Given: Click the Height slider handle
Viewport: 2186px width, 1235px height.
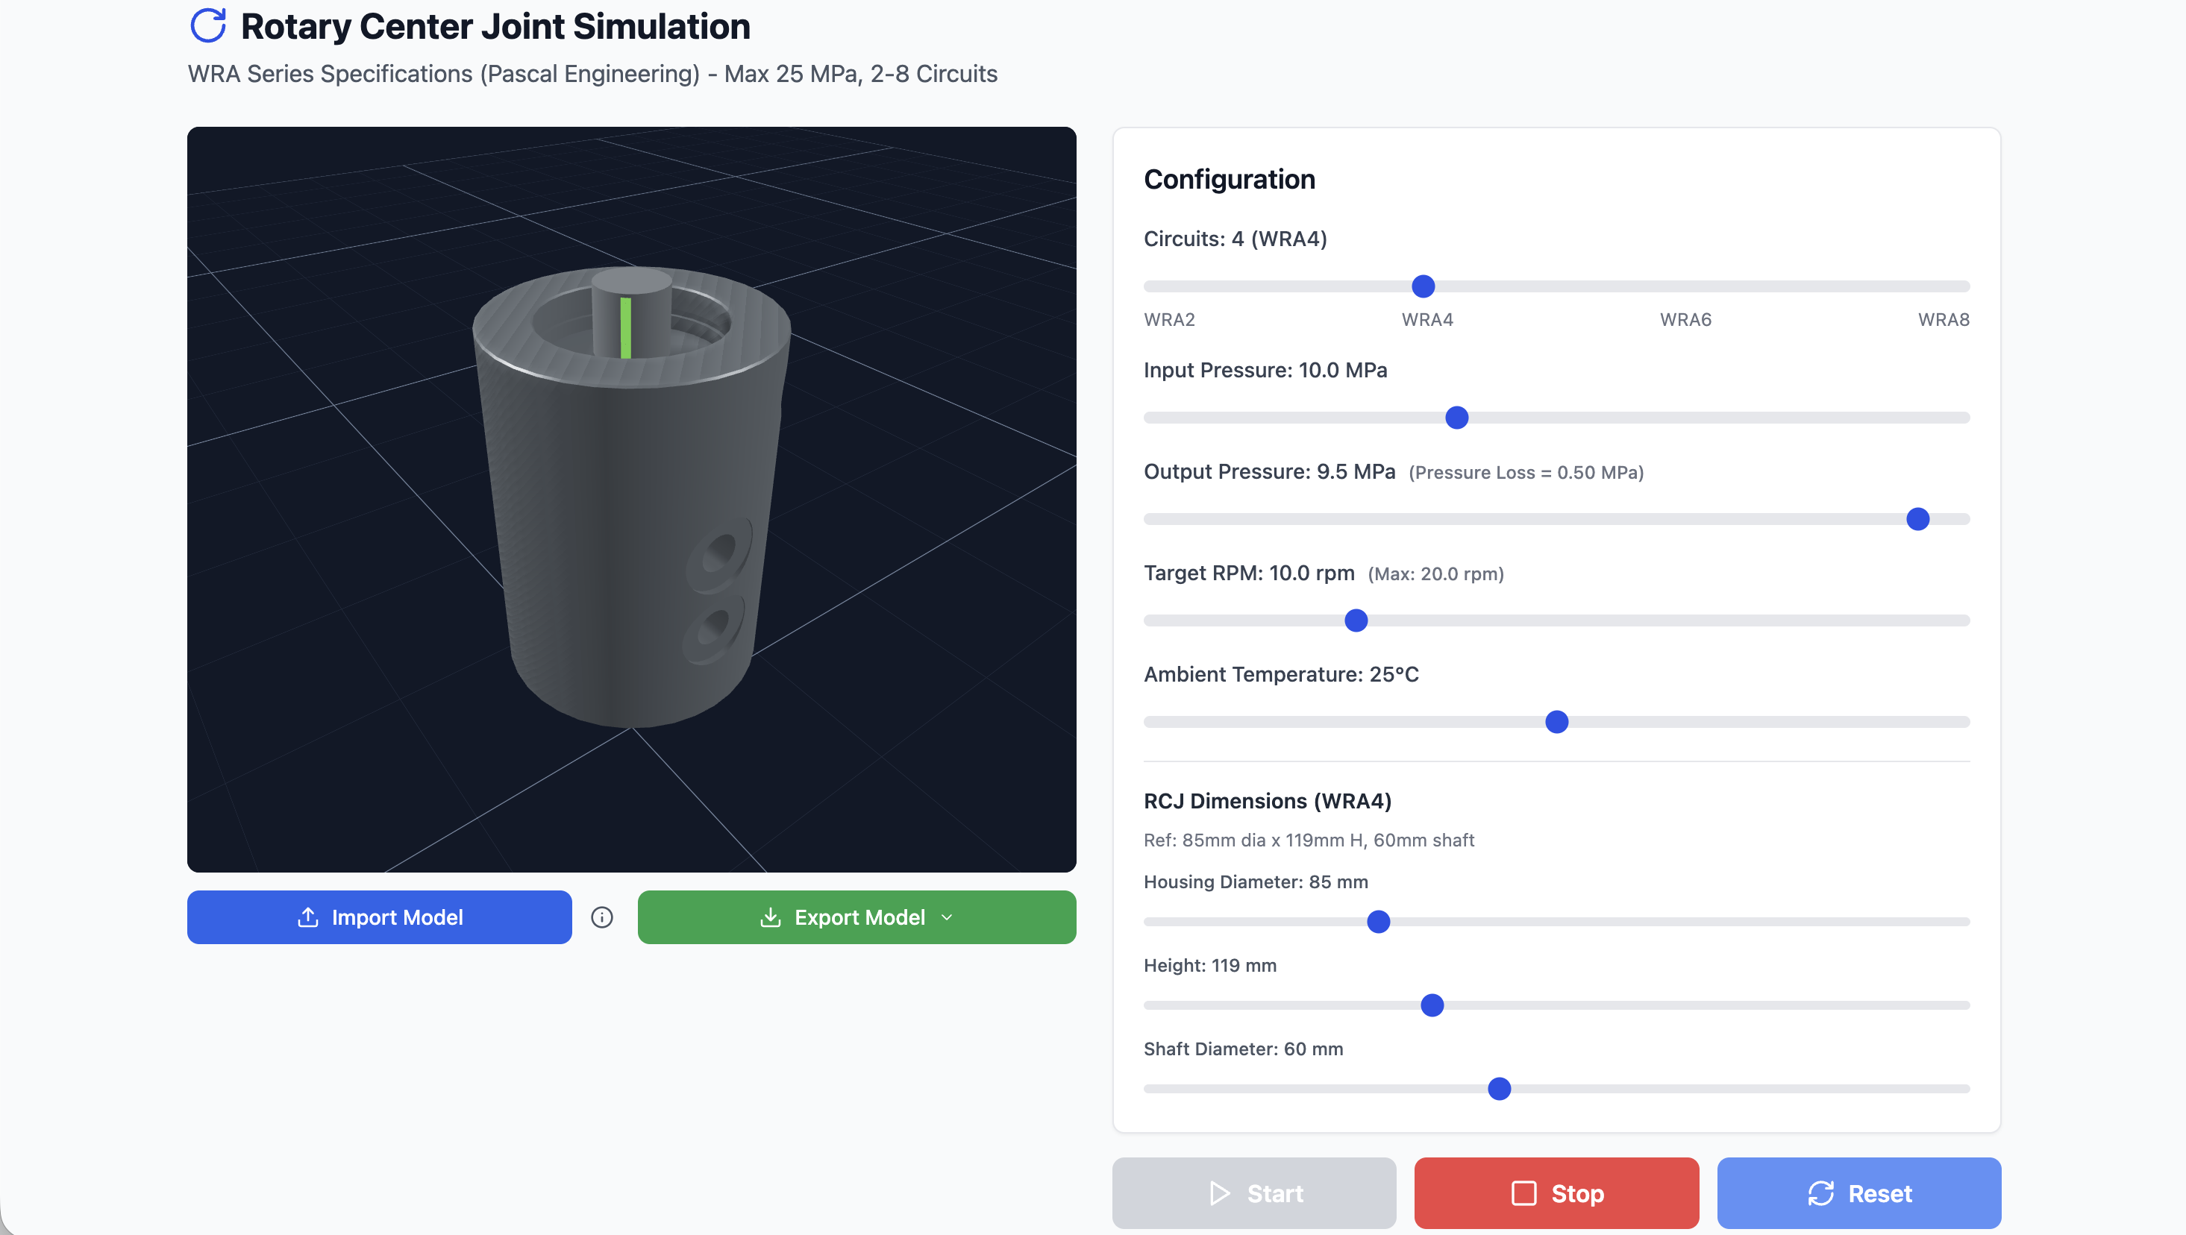Looking at the screenshot, I should click(1432, 1005).
